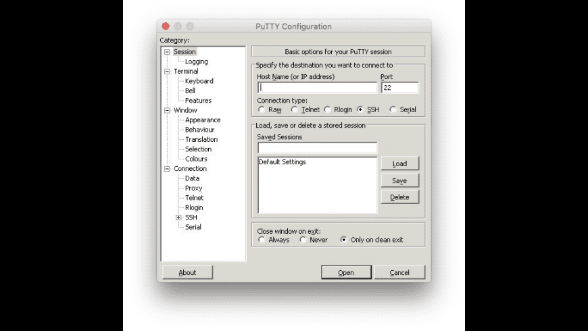Screen dimensions: 588x331
Task: Focus the Host Name input field
Action: (317, 88)
